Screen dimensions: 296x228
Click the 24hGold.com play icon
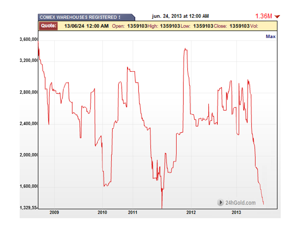click(221, 202)
